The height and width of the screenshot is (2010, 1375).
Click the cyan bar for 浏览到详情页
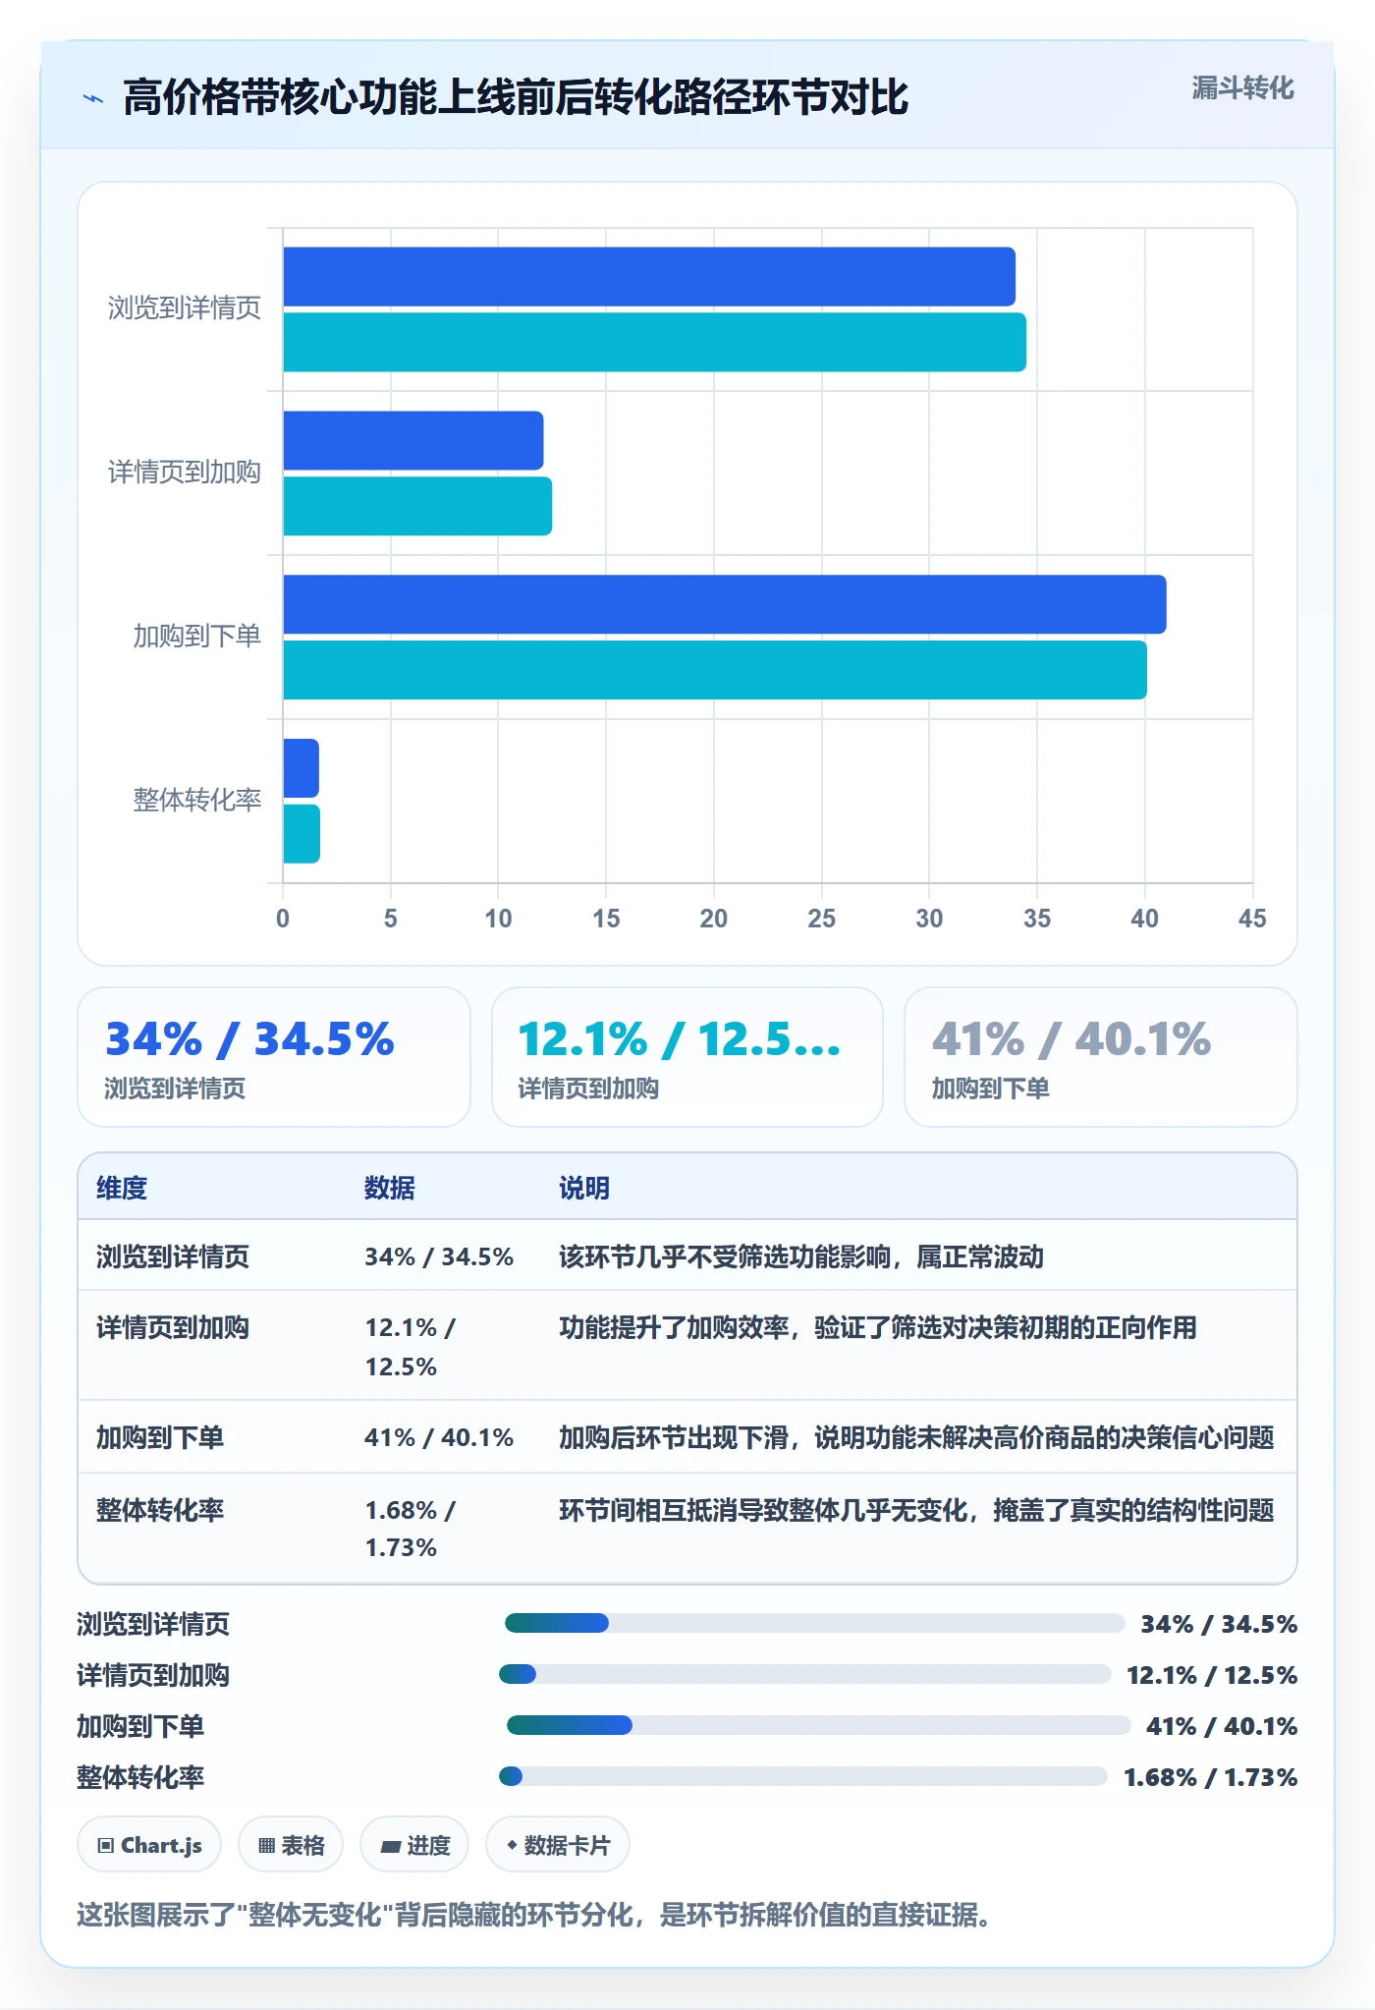pyautogui.click(x=654, y=342)
